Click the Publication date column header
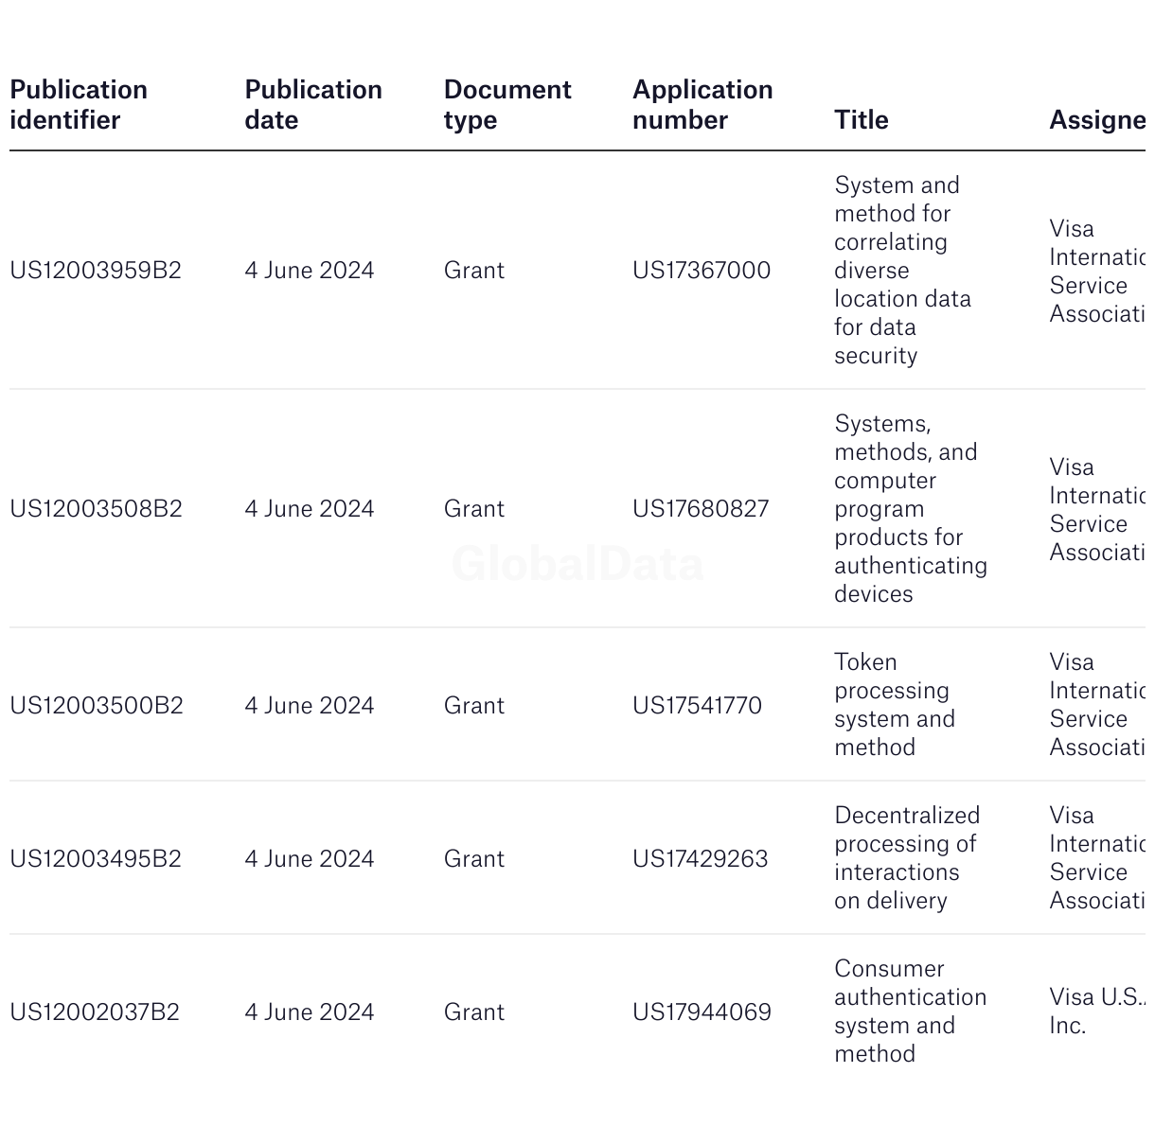This screenshot has height=1126, width=1155. coord(313,105)
